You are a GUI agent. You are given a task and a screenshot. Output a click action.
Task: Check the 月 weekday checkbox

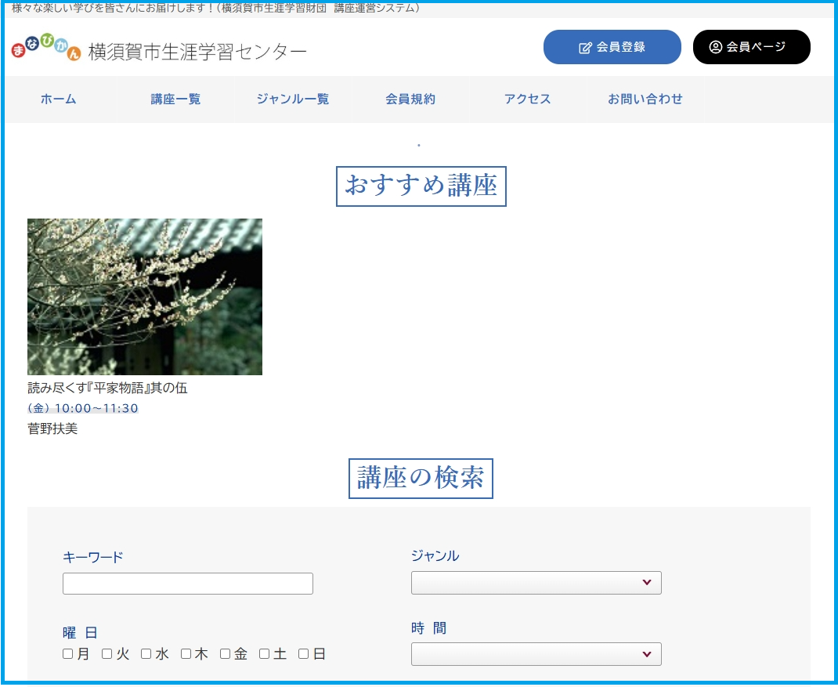[68, 654]
